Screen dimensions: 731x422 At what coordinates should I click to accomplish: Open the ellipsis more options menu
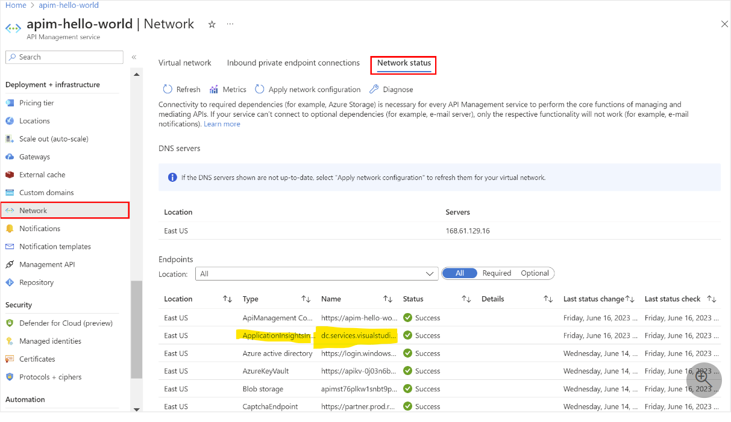tap(230, 24)
